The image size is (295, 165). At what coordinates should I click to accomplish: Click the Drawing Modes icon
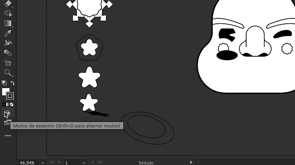[8, 113]
